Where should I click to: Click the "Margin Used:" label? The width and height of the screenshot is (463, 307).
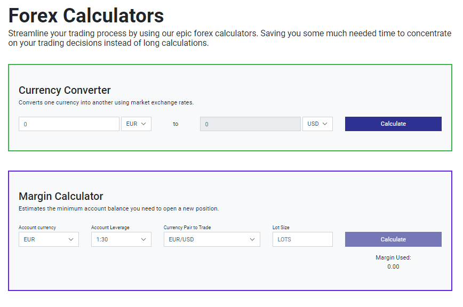(393, 257)
